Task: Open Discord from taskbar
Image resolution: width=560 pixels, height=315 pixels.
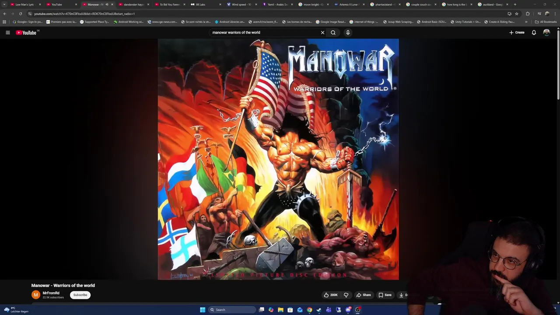Action: (x=348, y=310)
